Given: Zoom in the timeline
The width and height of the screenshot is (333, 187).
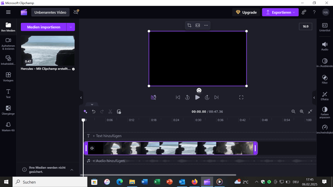Looking at the screenshot, I should tap(302, 112).
